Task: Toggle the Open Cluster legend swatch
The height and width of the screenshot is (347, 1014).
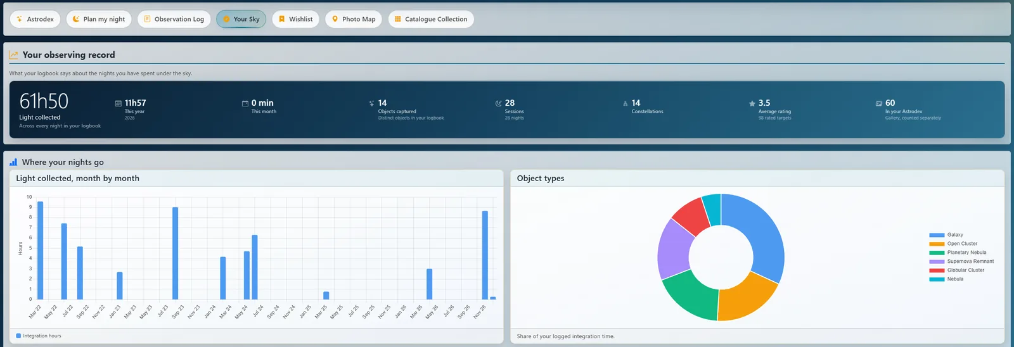Action: (x=937, y=244)
